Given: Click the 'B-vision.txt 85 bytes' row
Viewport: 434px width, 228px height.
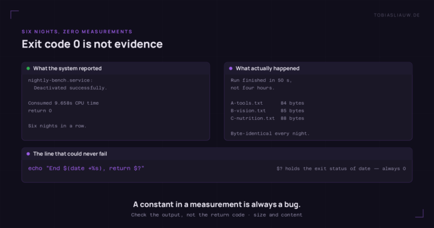Looking at the screenshot, I should point(267,111).
